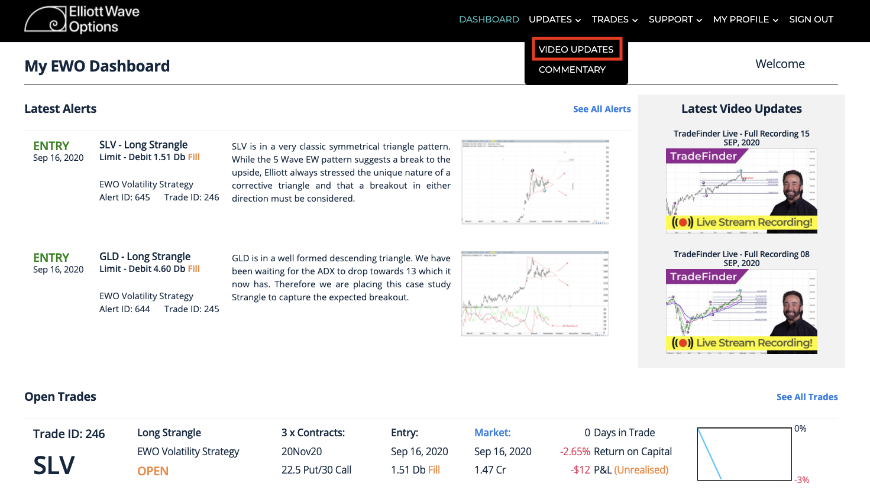The height and width of the screenshot is (496, 870).
Task: Click the Market label in Open Trades
Action: click(x=492, y=433)
